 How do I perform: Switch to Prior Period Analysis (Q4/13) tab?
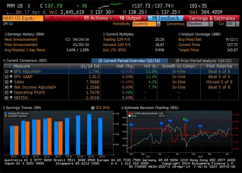203,60
